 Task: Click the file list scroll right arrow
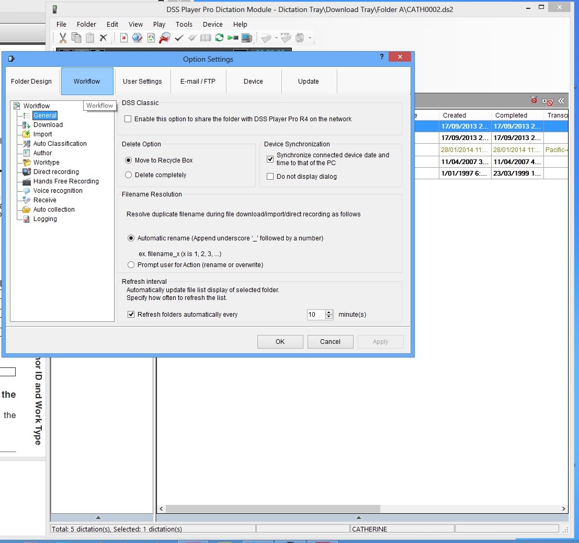tap(563, 509)
